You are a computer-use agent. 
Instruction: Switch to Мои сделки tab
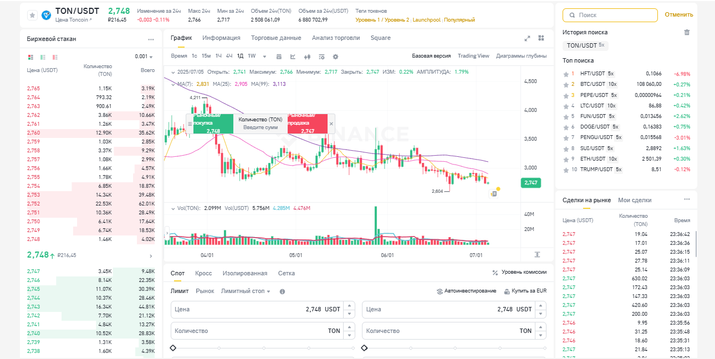point(635,200)
